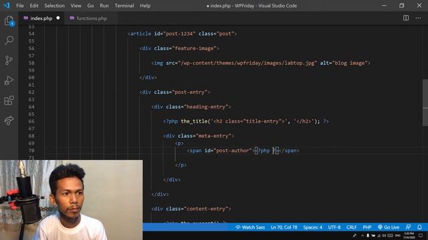The width and height of the screenshot is (428, 240).
Task: Change file encoding UTF-8
Action: 334,227
